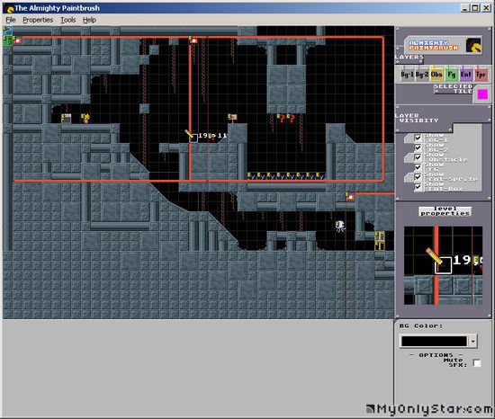Click the zoomed cursor preview thumbnail
Viewport: 495px width, 419px height.
pyautogui.click(x=443, y=265)
